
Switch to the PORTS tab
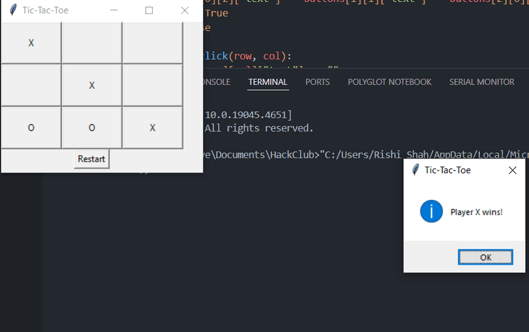click(x=318, y=82)
